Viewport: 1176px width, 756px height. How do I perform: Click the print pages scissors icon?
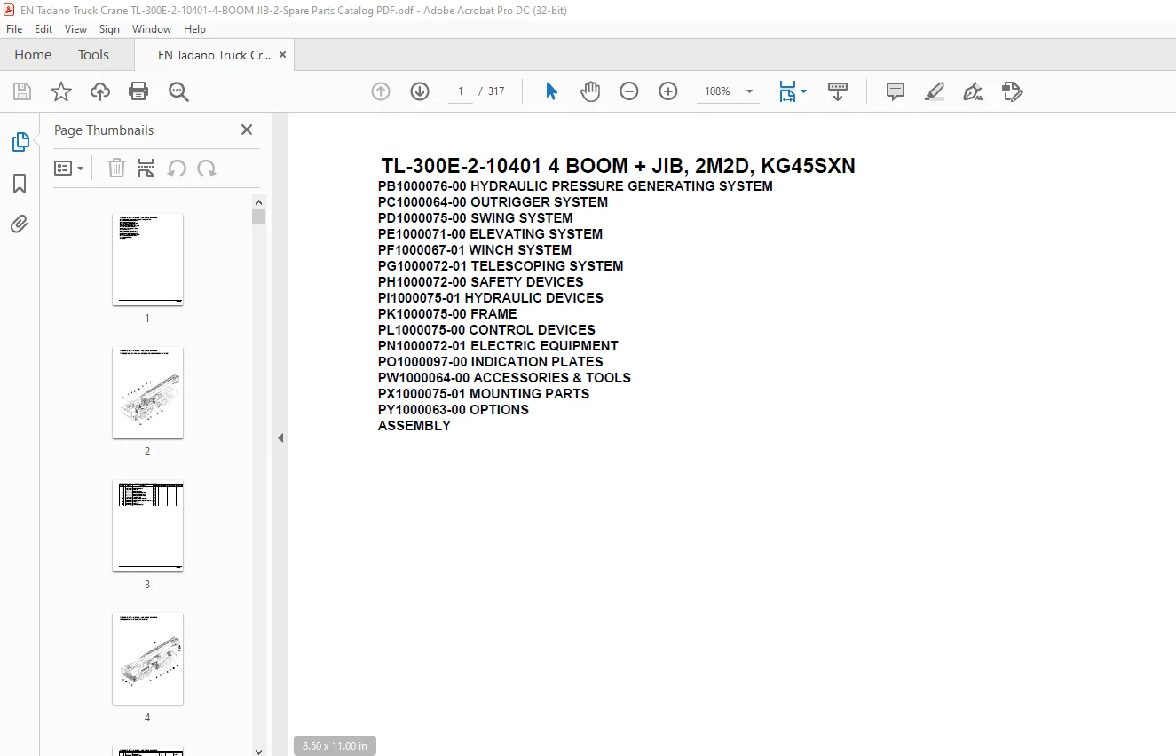(146, 169)
